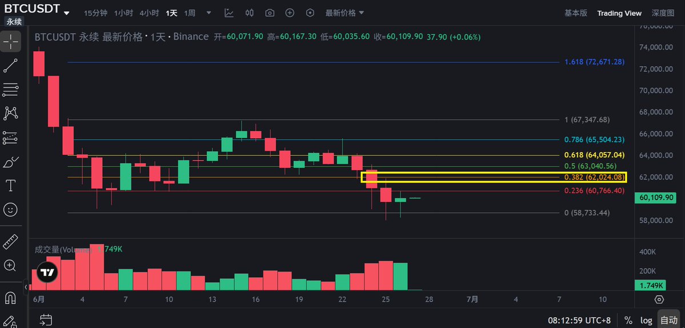Toggle percent scale mode
Screen dimensions: 685x328
click(x=628, y=321)
